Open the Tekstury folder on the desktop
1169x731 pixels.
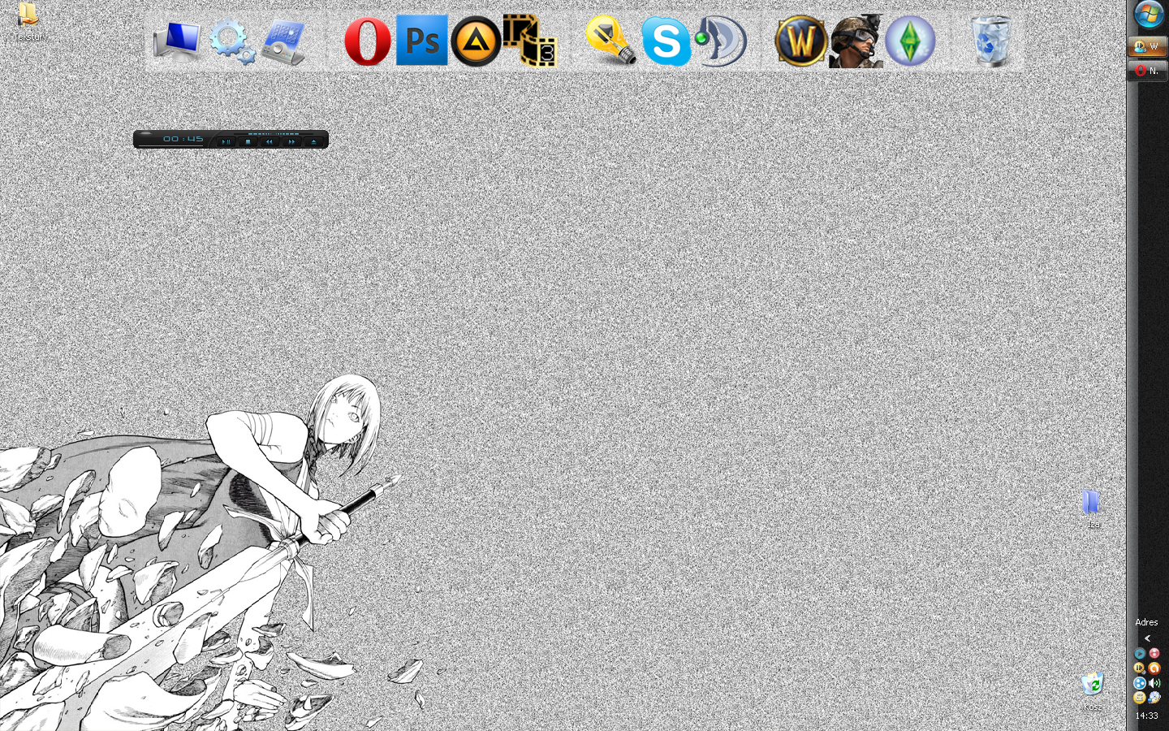28,21
